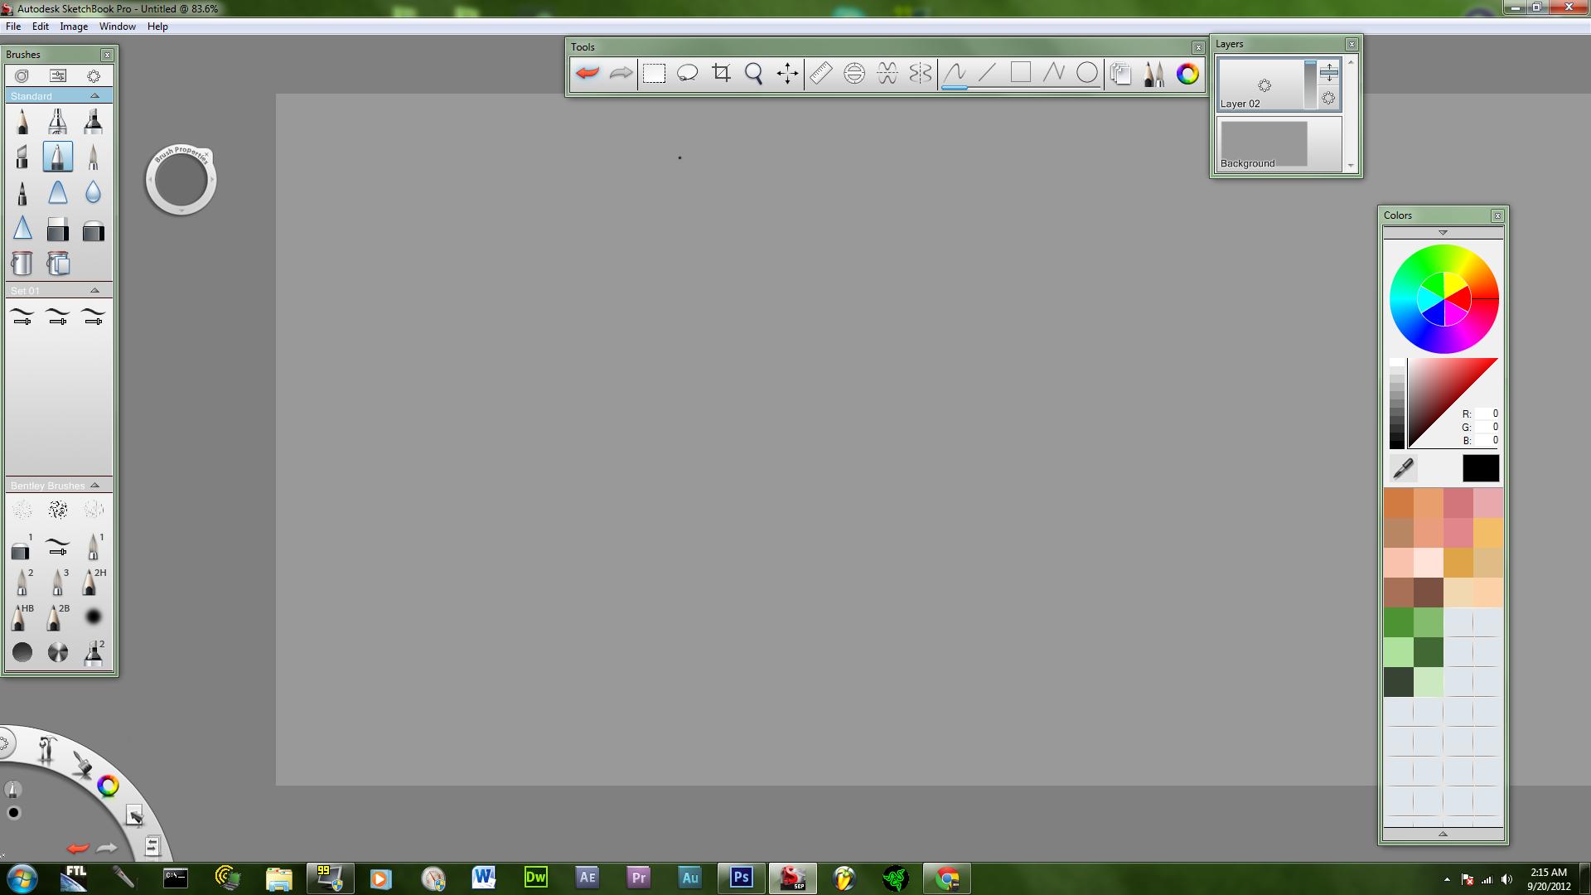Open Brush Properties from Brushes panel header
Image resolution: width=1591 pixels, height=895 pixels.
pos(57,75)
